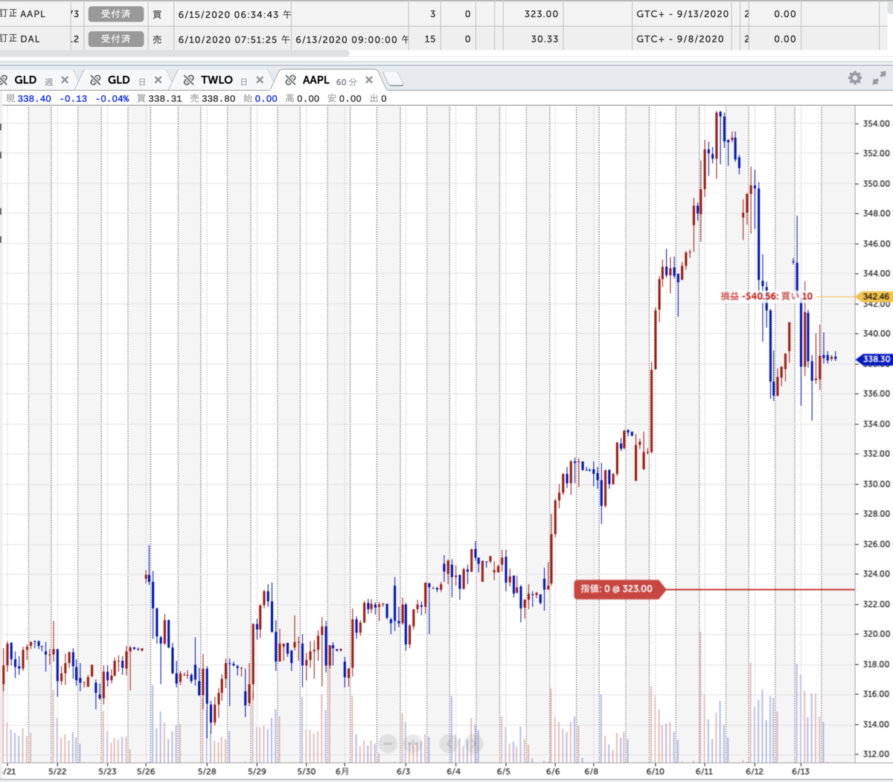Switch to the TWLO chart tab
This screenshot has height=782, width=893.
tap(217, 80)
